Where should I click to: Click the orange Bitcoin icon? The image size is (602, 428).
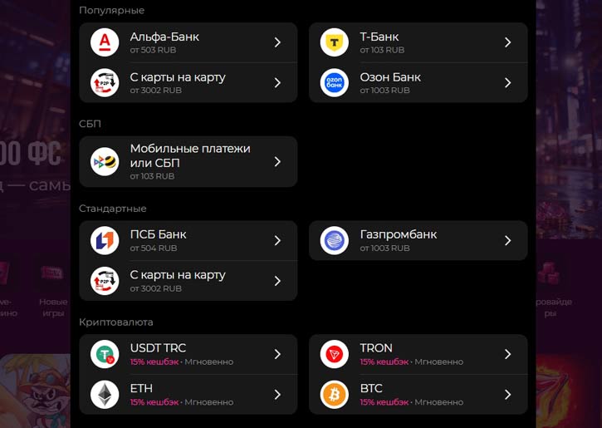(335, 395)
